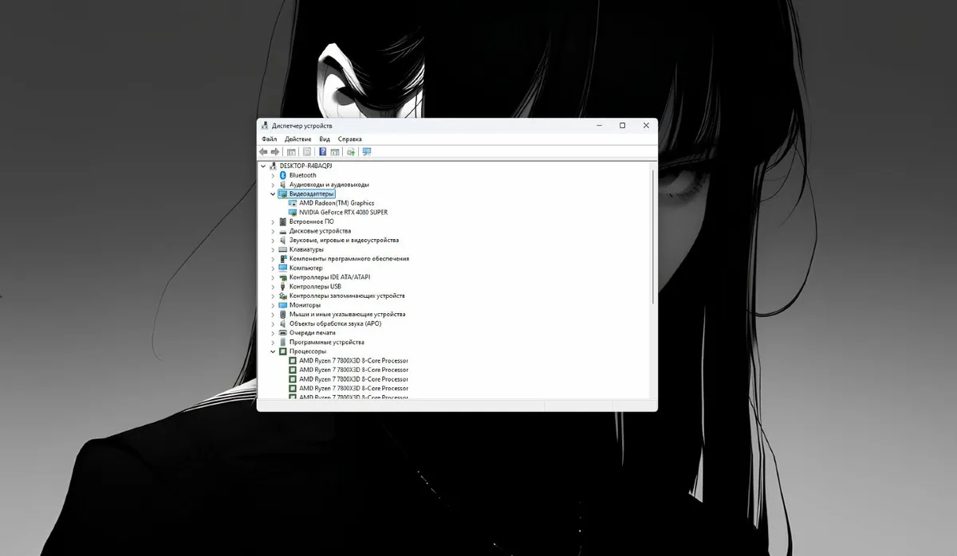Open the Файл menu
Screen dimensions: 957x556
point(269,139)
